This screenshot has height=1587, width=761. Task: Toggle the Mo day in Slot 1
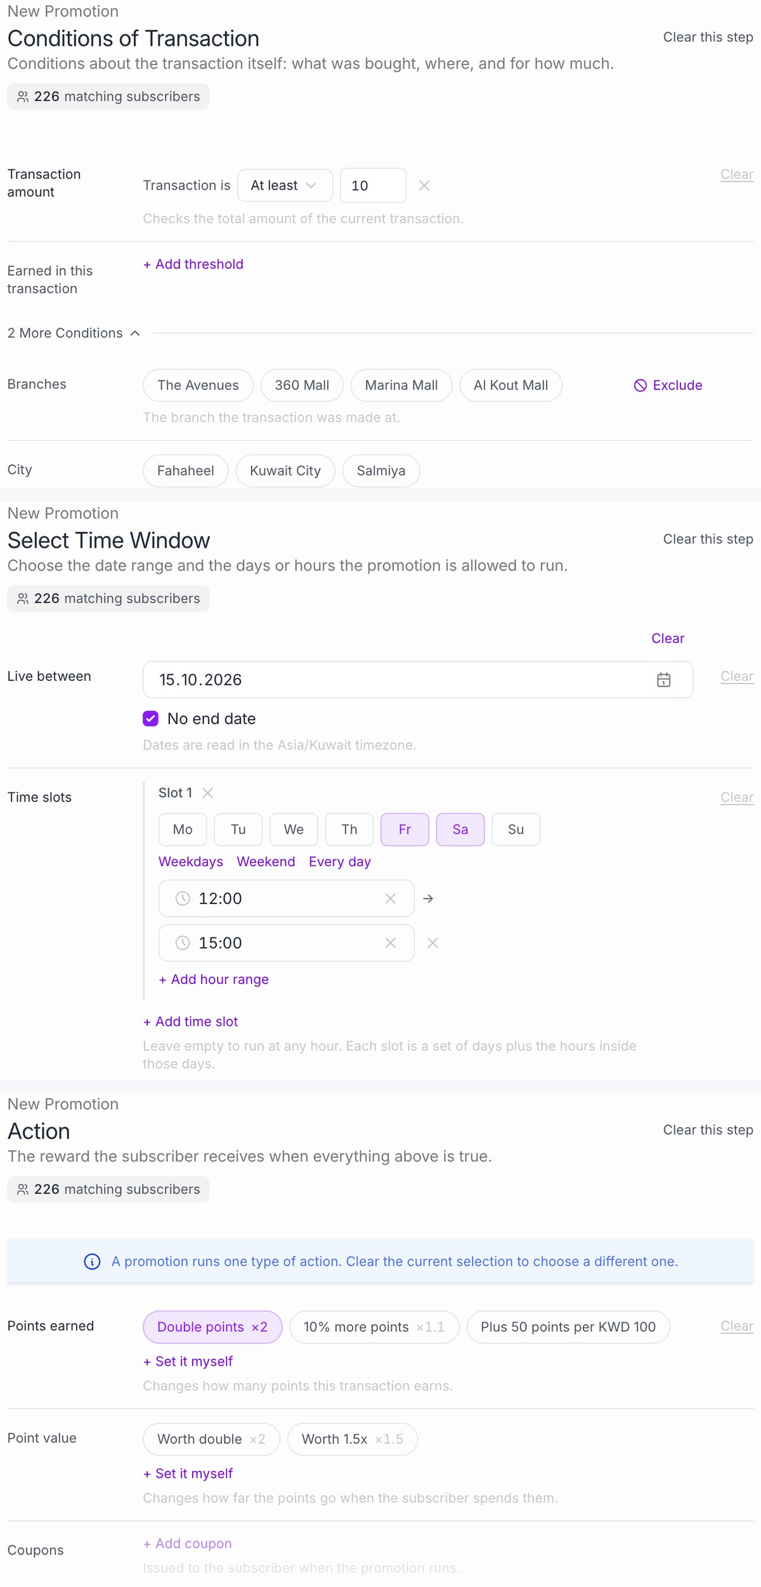183,829
